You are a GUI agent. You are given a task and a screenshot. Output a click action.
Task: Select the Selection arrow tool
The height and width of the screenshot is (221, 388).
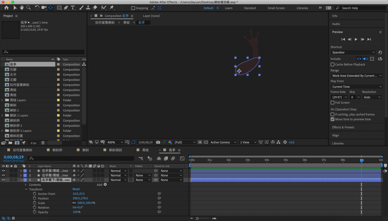point(15,8)
